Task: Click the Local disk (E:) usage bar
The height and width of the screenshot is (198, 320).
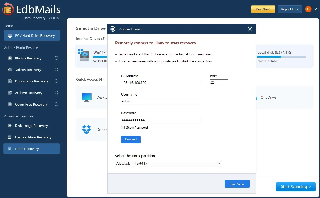Action: point(282,57)
